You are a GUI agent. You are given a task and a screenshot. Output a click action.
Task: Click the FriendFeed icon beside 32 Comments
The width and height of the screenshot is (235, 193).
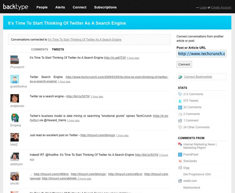(x=180, y=107)
